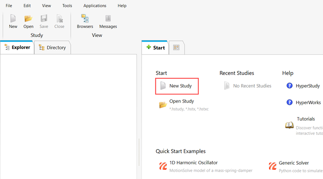Click the Generic Solver Altair icon

[272, 166]
